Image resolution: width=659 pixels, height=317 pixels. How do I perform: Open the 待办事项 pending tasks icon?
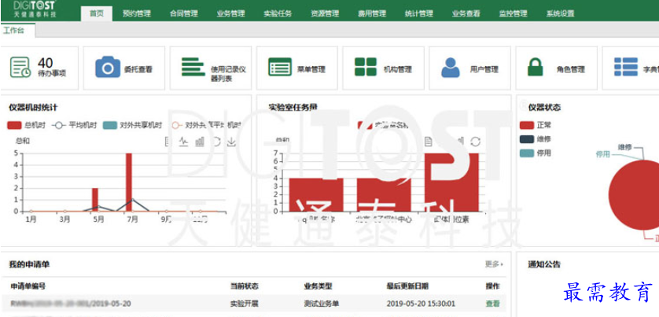(20, 68)
